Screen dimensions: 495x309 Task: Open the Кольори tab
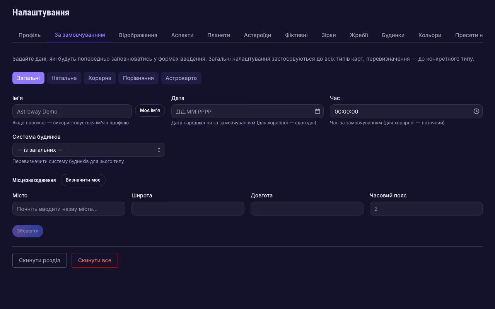(x=430, y=35)
